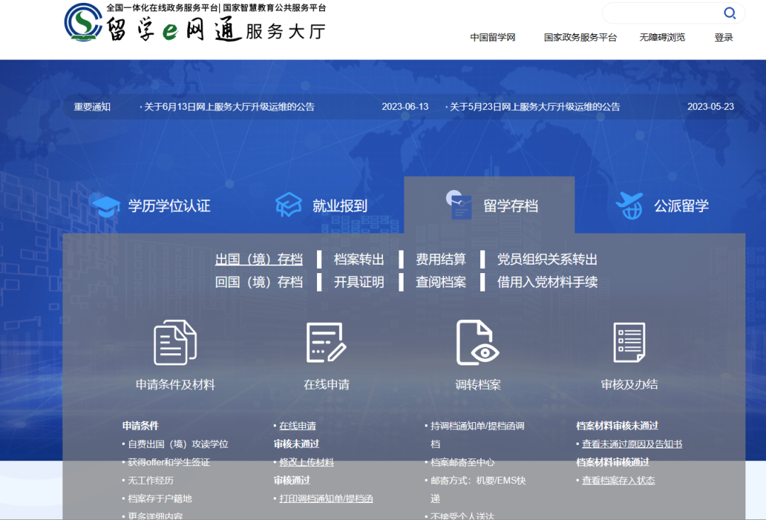Click the 审核及办结 step label
The image size is (766, 520).
click(x=629, y=385)
